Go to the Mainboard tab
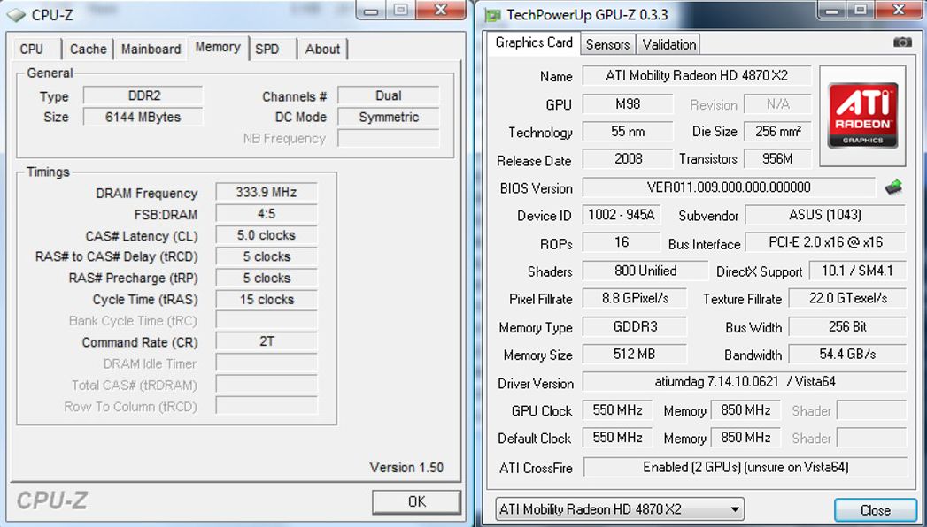 pyautogui.click(x=151, y=49)
